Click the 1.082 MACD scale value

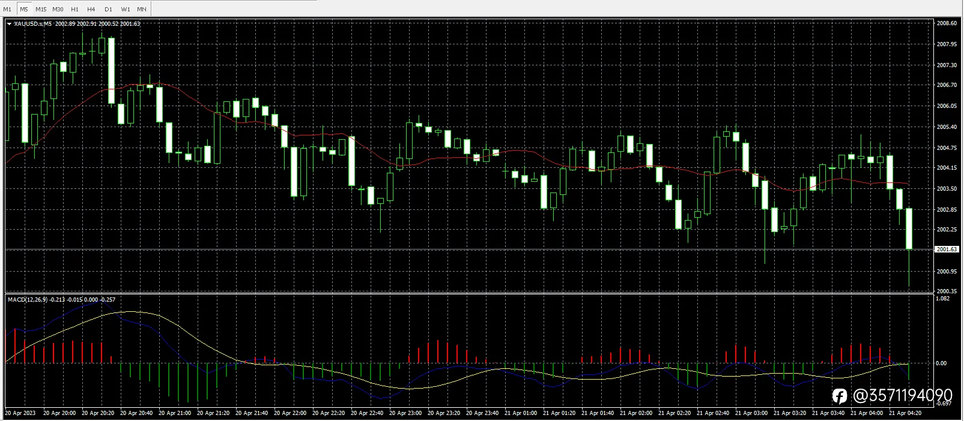tap(943, 299)
